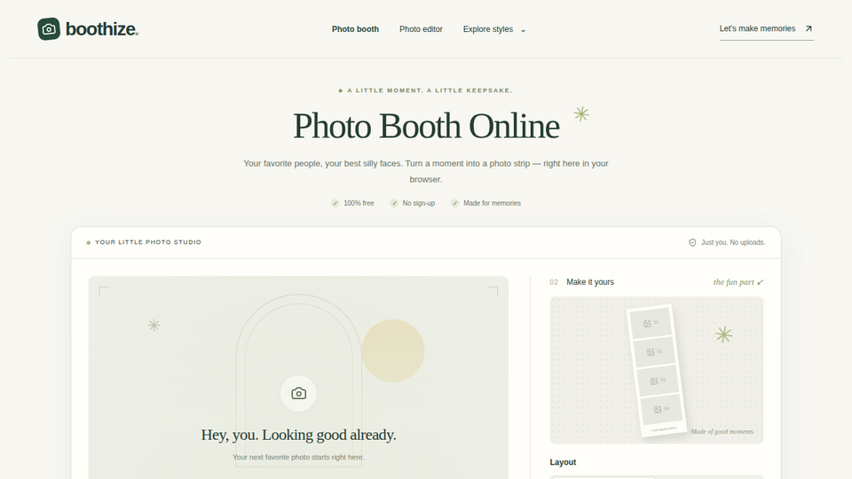Click the "Made for memories" label

492,203
